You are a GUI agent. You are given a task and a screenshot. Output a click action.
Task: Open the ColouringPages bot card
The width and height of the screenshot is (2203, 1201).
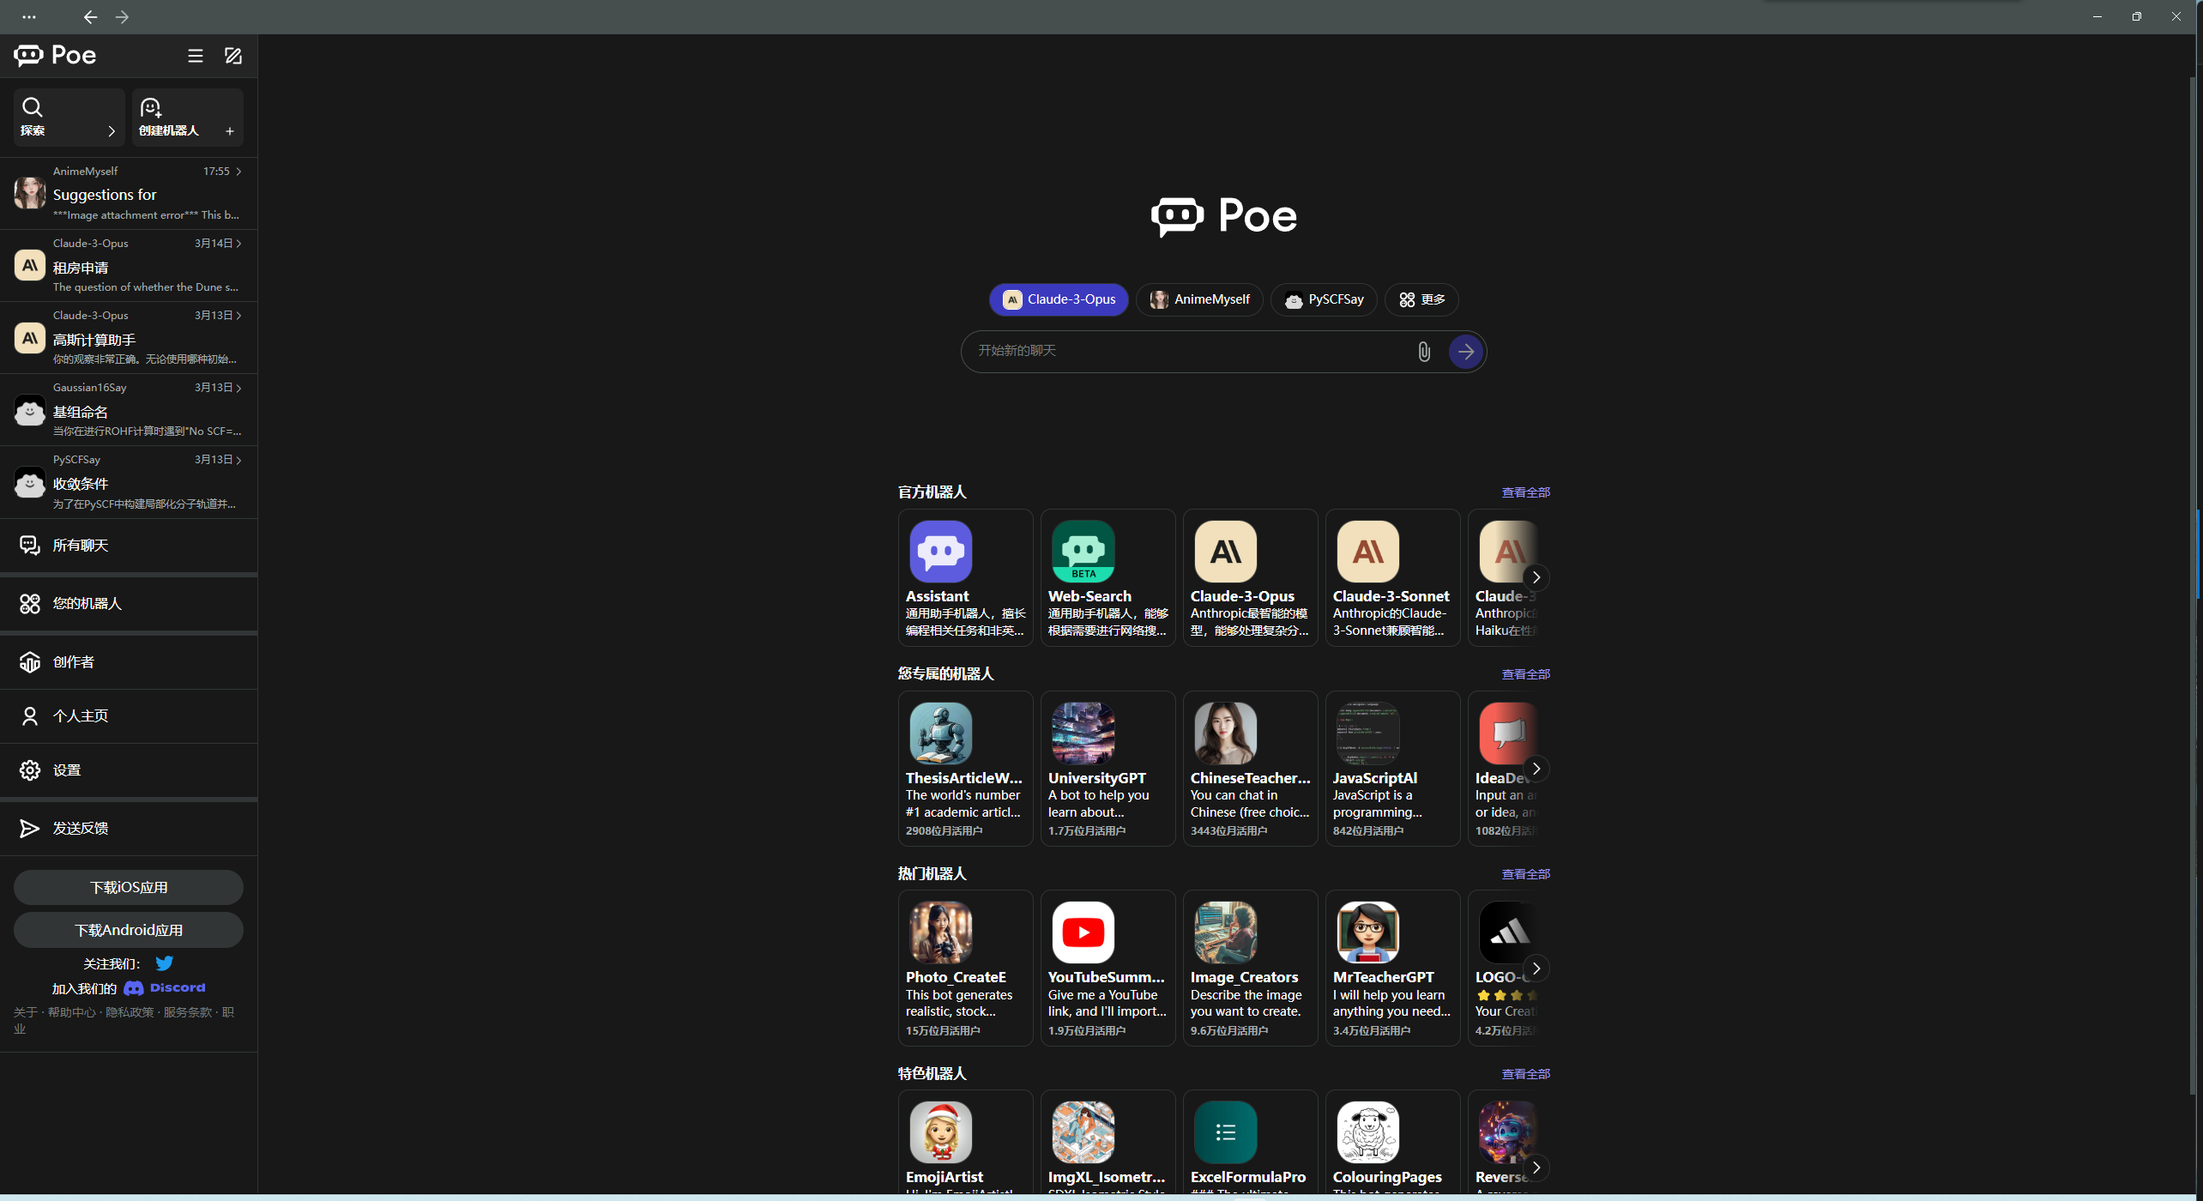tap(1392, 1143)
